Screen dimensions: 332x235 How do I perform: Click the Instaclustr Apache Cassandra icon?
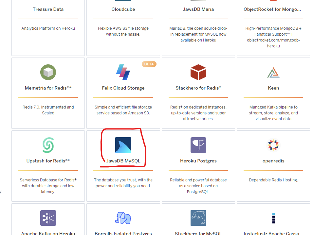point(273,218)
